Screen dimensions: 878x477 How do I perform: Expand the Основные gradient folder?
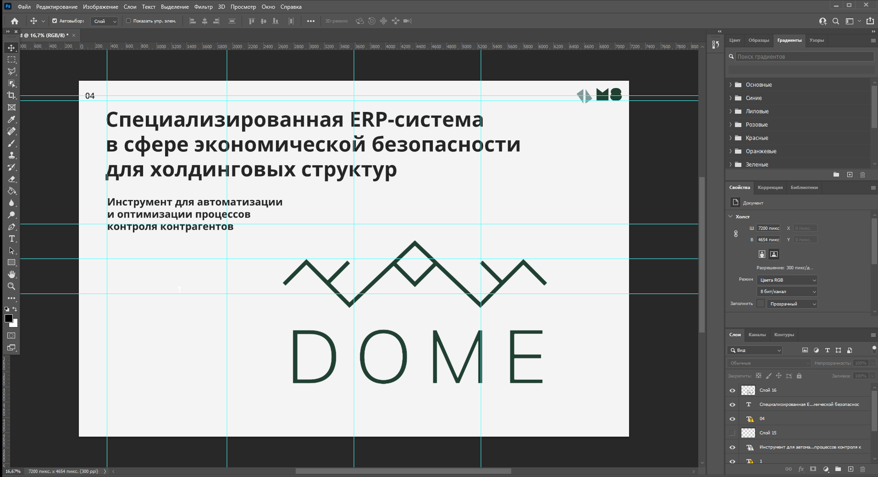[x=730, y=85]
